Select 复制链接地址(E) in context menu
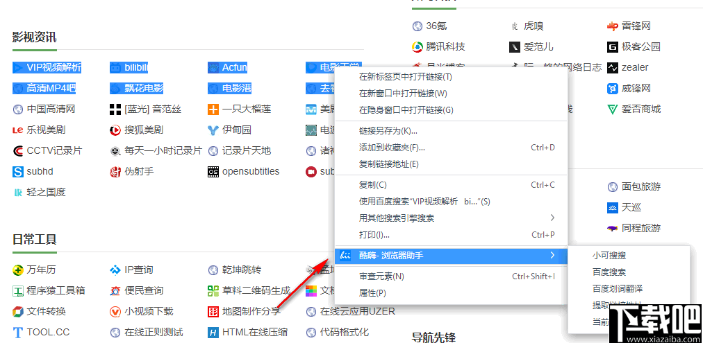The width and height of the screenshot is (703, 343). point(451,164)
